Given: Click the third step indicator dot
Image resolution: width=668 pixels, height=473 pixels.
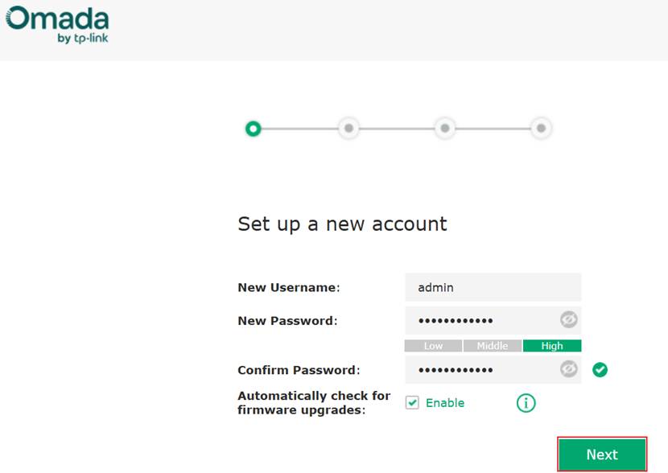Looking at the screenshot, I should coord(445,128).
